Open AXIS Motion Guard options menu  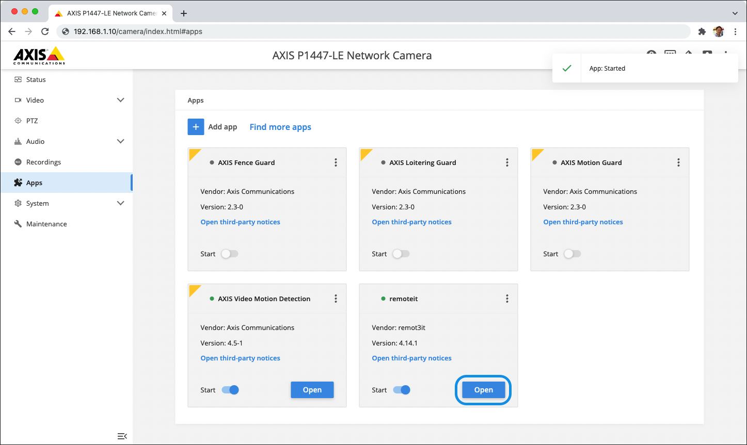point(678,162)
